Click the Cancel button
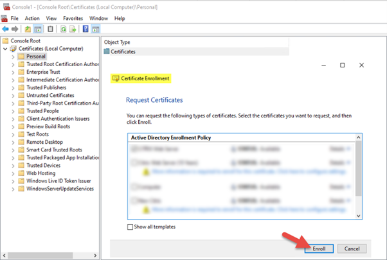The height and width of the screenshot is (260, 387). click(x=352, y=248)
